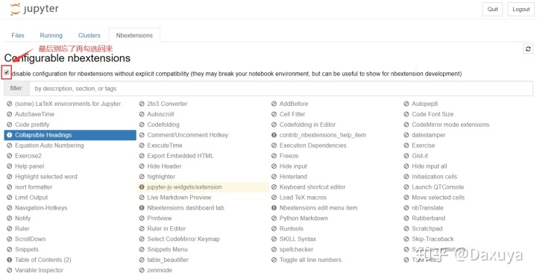Image resolution: width=537 pixels, height=279 pixels.
Task: Select the (some) LaTeX environments for Jupyter entry
Action: point(68,104)
